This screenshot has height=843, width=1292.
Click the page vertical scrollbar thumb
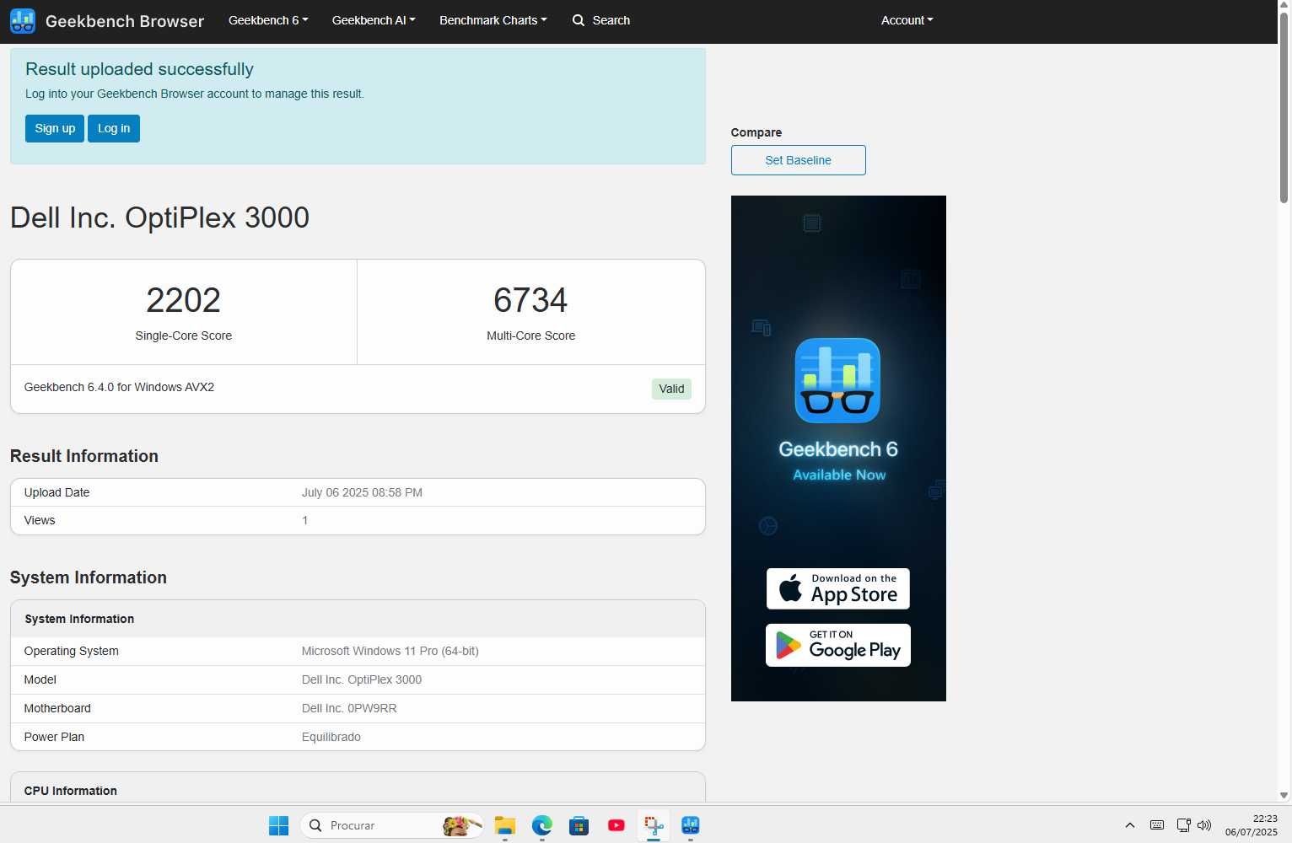click(1284, 108)
